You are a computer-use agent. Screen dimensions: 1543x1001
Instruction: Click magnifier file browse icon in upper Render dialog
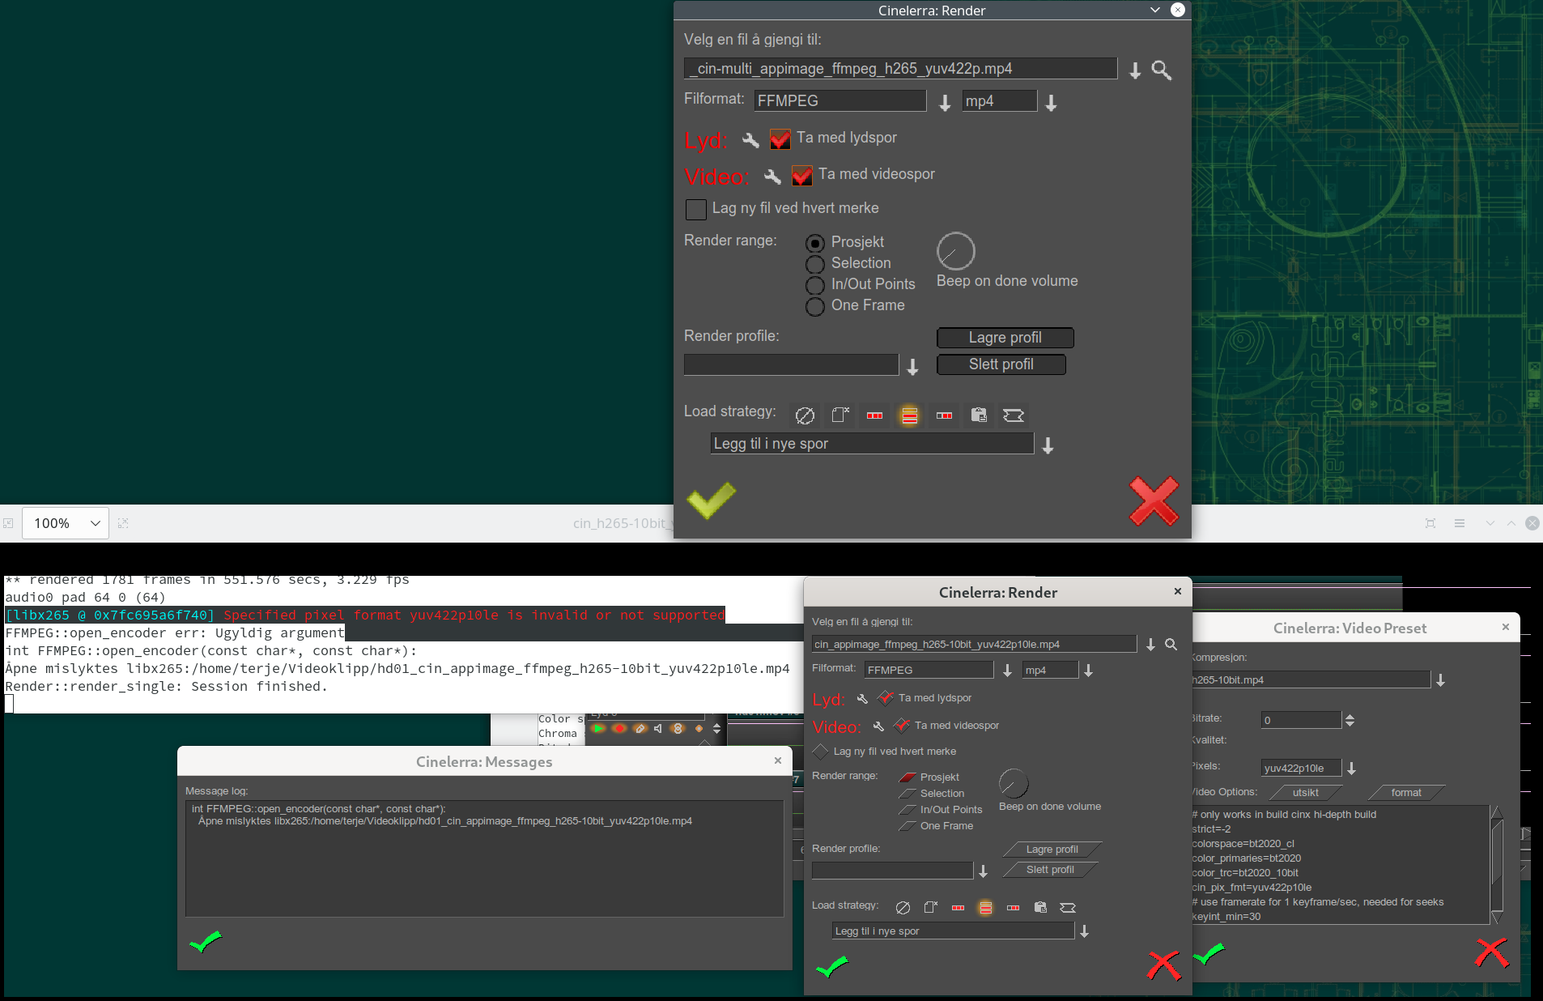click(x=1162, y=70)
